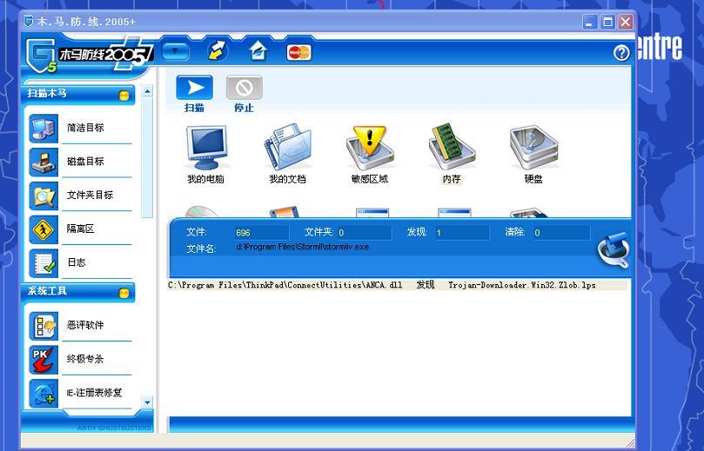Click the application shield icon in the title bar
Viewport: 704px width, 451px height.
29,21
